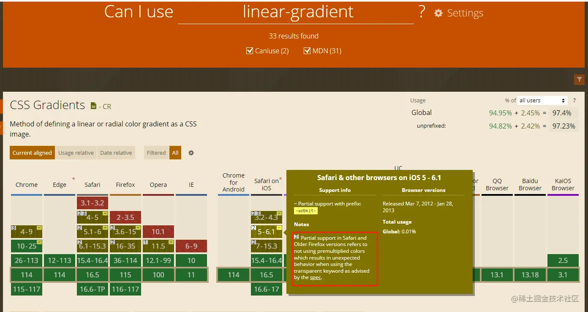Select the Safari on iOS 7-15.3 cell
The height and width of the screenshot is (312, 588).
(x=267, y=246)
